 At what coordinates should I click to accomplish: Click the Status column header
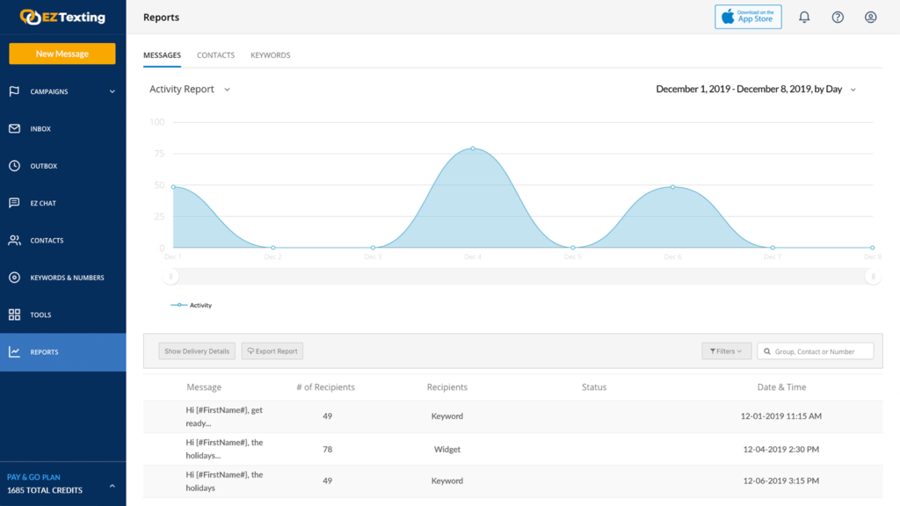coord(594,387)
